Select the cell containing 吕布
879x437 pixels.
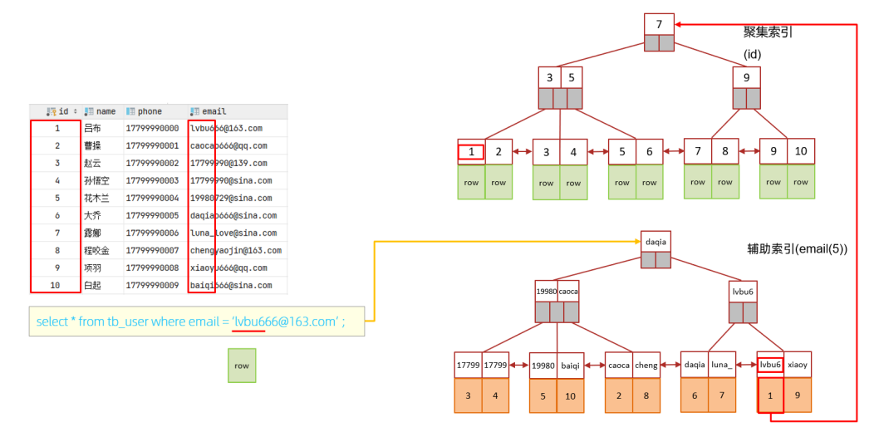coord(93,129)
